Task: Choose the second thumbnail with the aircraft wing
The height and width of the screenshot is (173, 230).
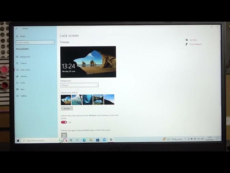Action: pos(77,99)
